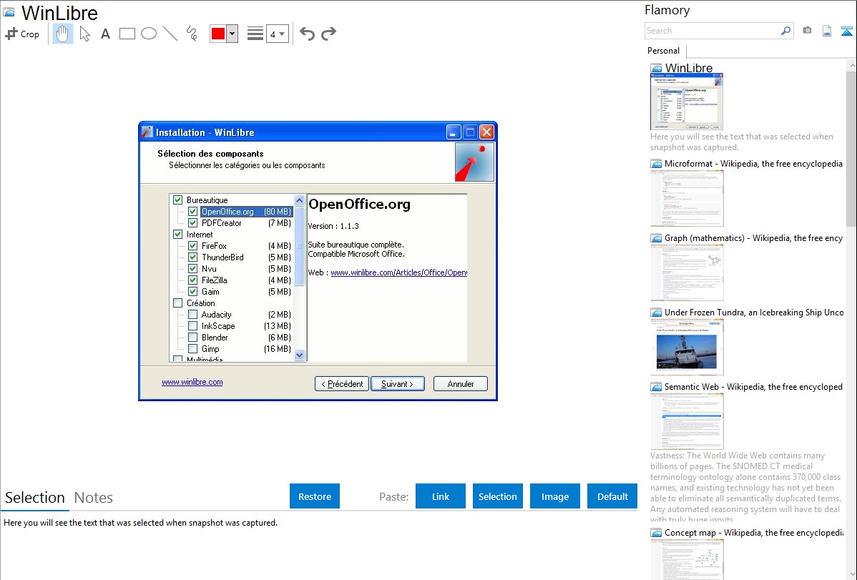This screenshot has height=580, width=857.
Task: Uncheck the OpenOffice.org component checkbox
Action: [192, 212]
